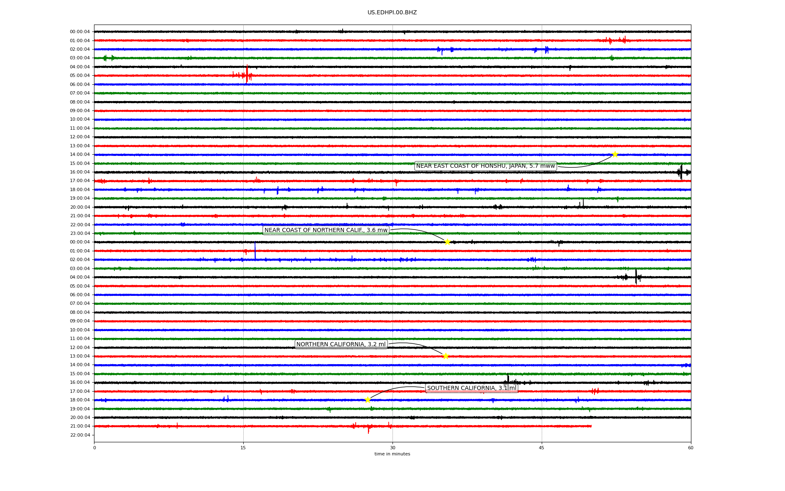Click the 60 tick label on the x-axis
This screenshot has height=491, width=785.
[691, 448]
